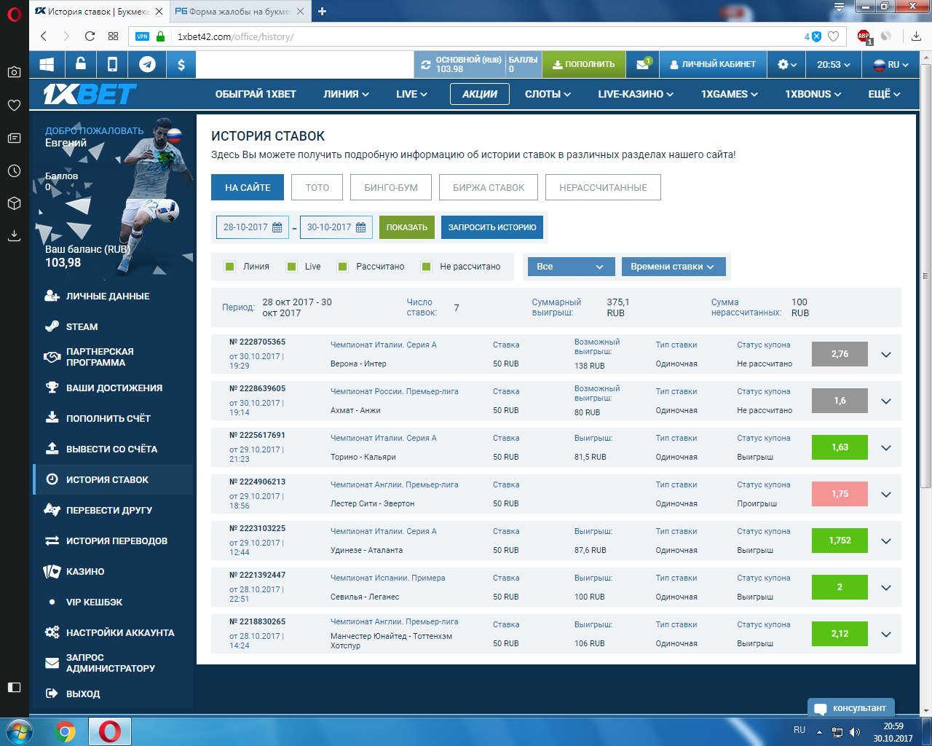Open ВЫВЕСТИ СО СЧЁТА in sidebar
Screen dimensions: 932x746
click(111, 449)
